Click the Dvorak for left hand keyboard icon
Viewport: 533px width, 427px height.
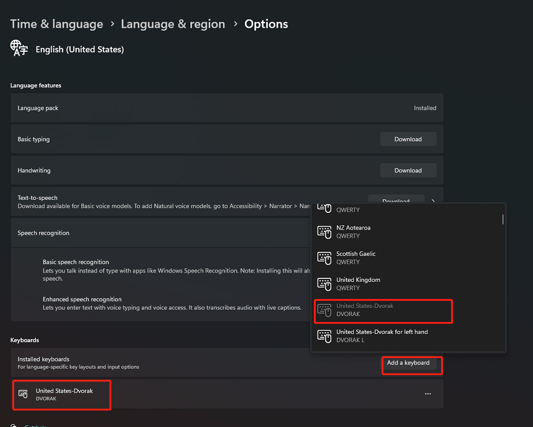[x=324, y=336]
